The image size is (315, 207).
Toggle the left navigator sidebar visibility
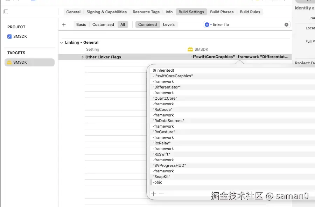[x=5, y=12]
